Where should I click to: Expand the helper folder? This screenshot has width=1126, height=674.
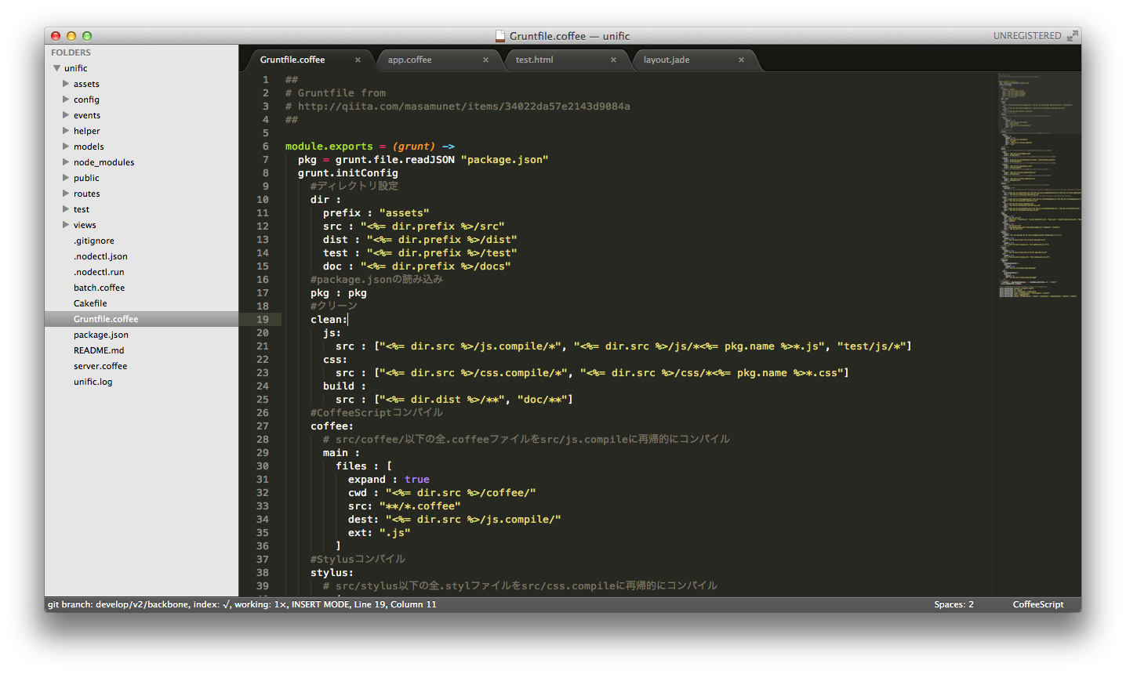pyautogui.click(x=66, y=131)
